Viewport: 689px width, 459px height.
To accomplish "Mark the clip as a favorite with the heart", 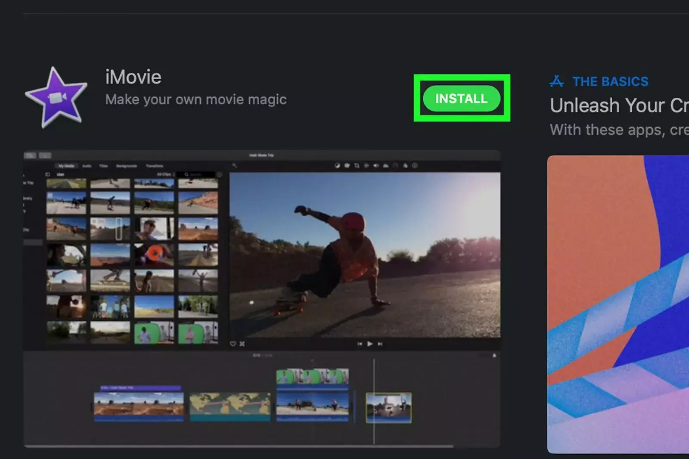I will click(233, 344).
